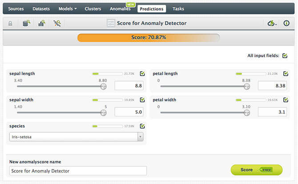Click the New anomalyscore name text field

coord(78,171)
